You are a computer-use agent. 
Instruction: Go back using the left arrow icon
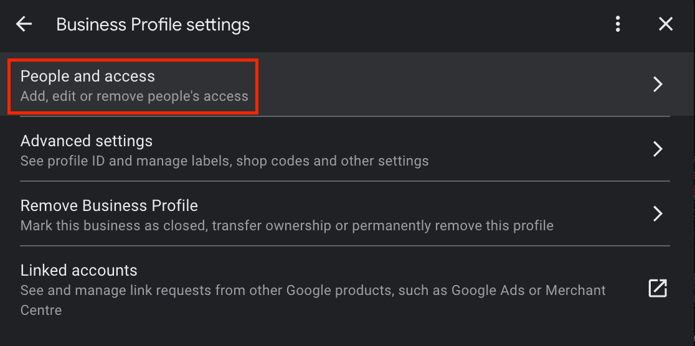click(x=24, y=24)
